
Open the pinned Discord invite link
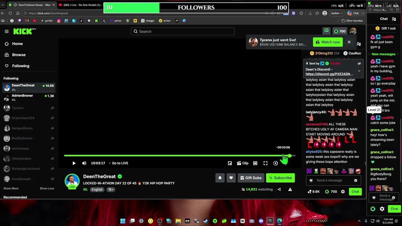[329, 74]
